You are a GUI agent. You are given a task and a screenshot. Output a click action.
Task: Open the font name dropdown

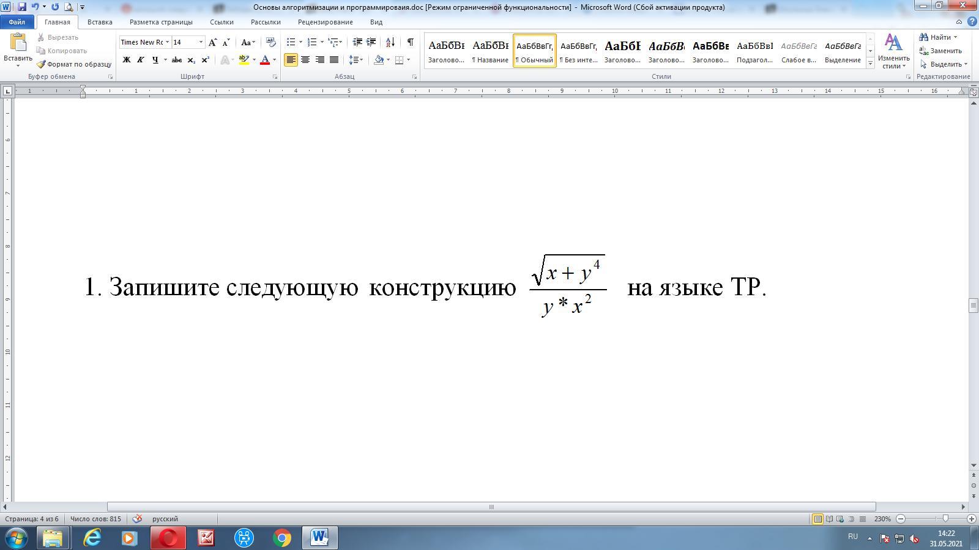coord(167,42)
